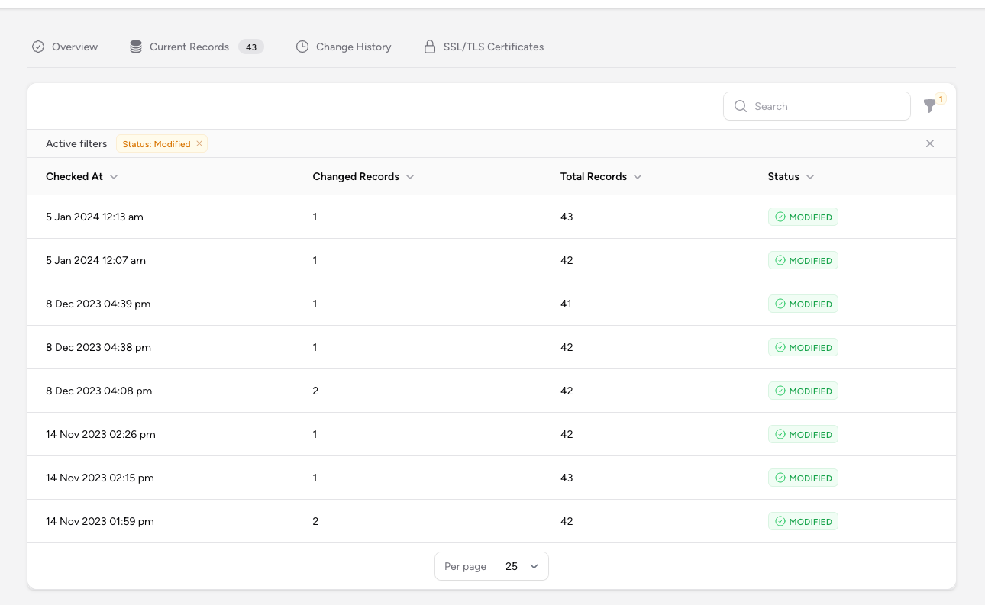Viewport: 985px width, 605px height.
Task: Open the Overview tab
Action: point(74,47)
